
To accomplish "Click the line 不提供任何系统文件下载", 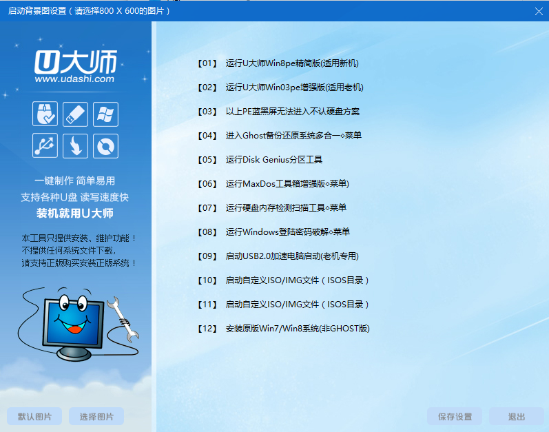I will tap(69, 251).
